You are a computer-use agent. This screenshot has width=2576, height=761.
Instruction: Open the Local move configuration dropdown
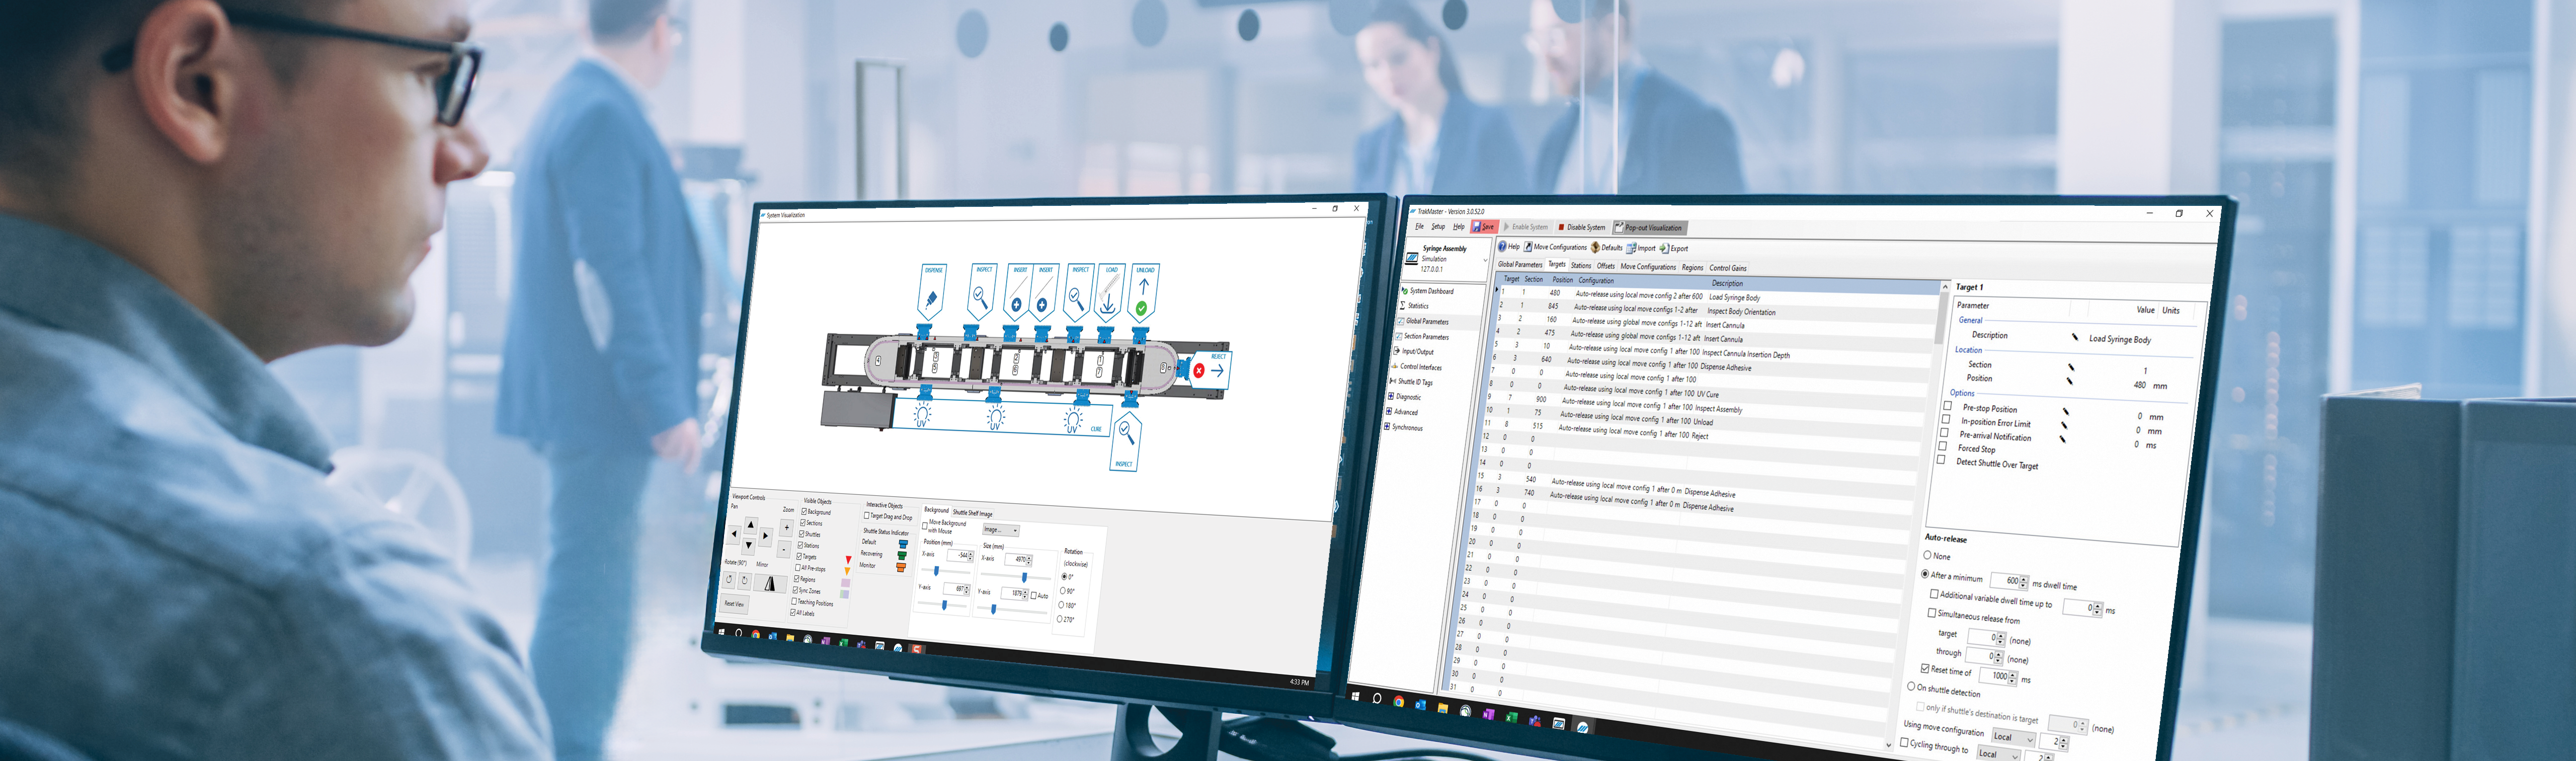pos(2012,737)
